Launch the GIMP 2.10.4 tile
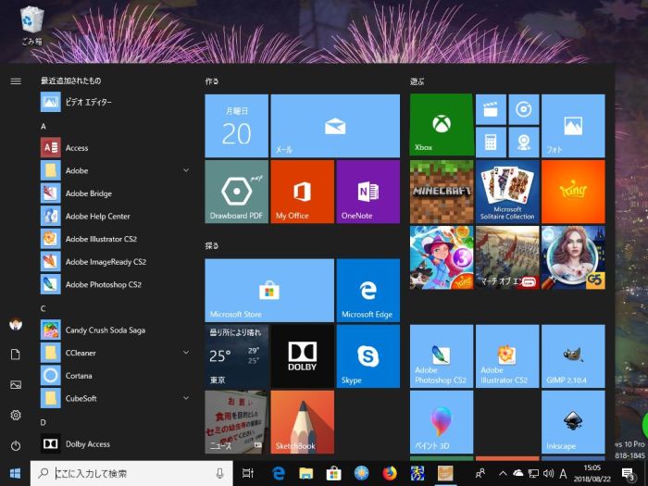648x486 pixels. [573, 355]
